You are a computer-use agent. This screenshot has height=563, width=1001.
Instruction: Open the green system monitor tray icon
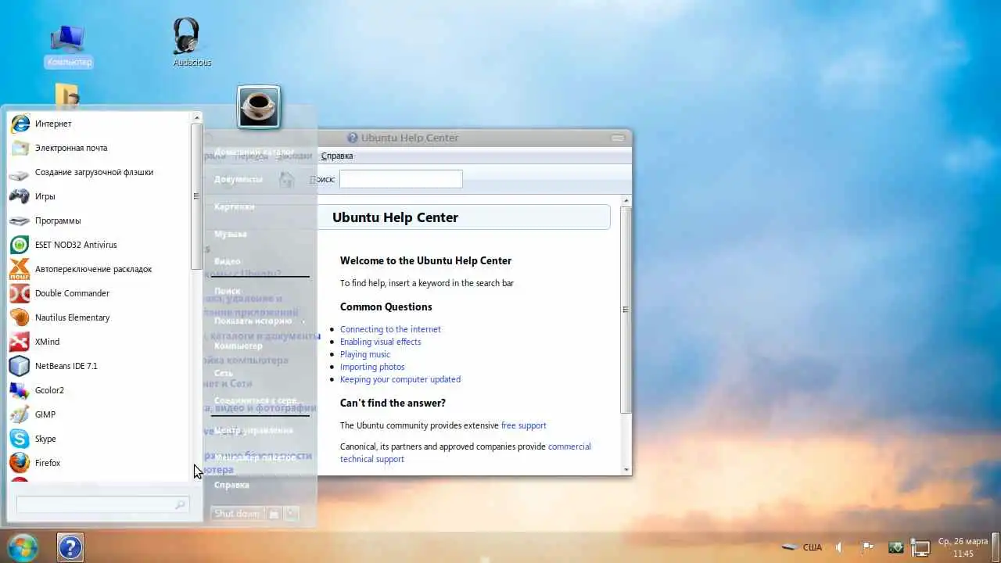[896, 547]
